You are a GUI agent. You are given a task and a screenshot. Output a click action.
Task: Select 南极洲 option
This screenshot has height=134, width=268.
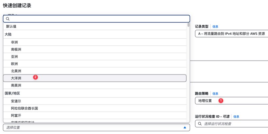tap(95, 49)
